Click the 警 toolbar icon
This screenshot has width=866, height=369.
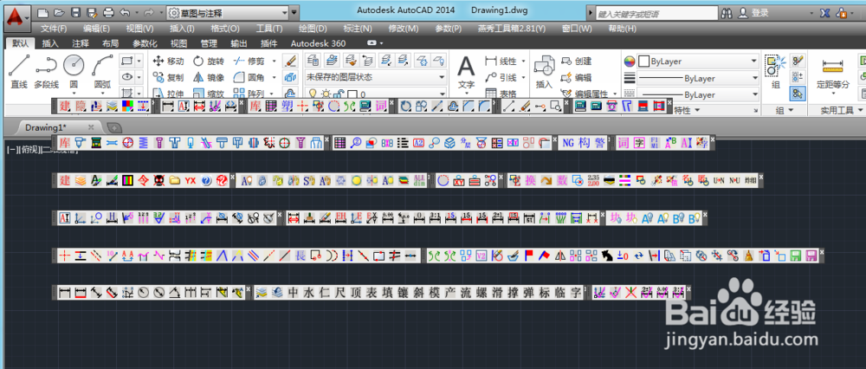point(600,143)
